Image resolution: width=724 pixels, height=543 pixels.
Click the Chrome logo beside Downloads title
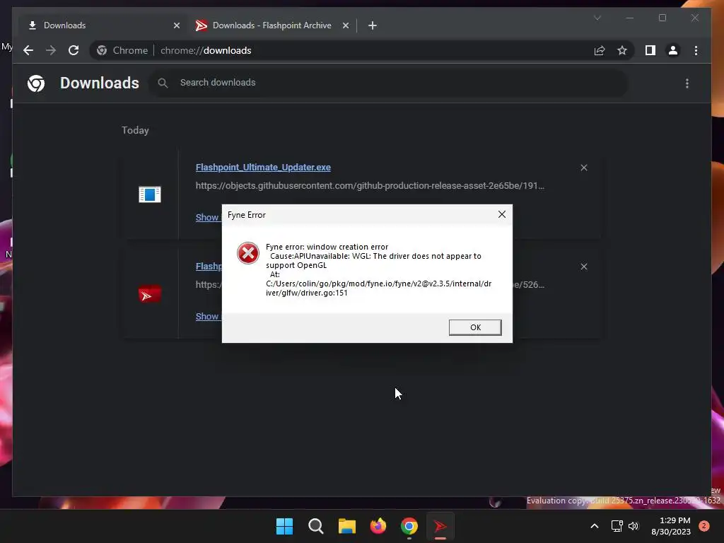pyautogui.click(x=36, y=83)
